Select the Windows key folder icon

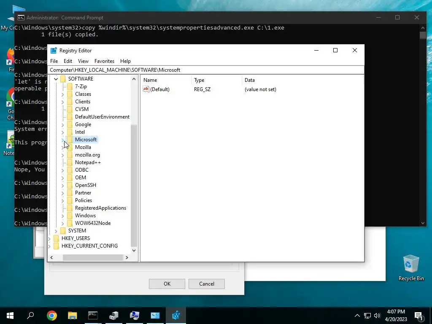pyautogui.click(x=70, y=216)
